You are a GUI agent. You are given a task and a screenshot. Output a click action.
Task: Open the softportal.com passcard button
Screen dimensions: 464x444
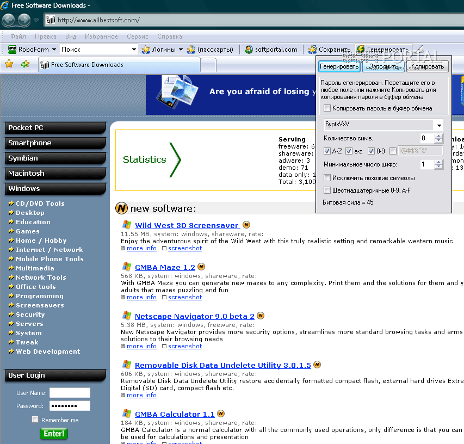(271, 50)
